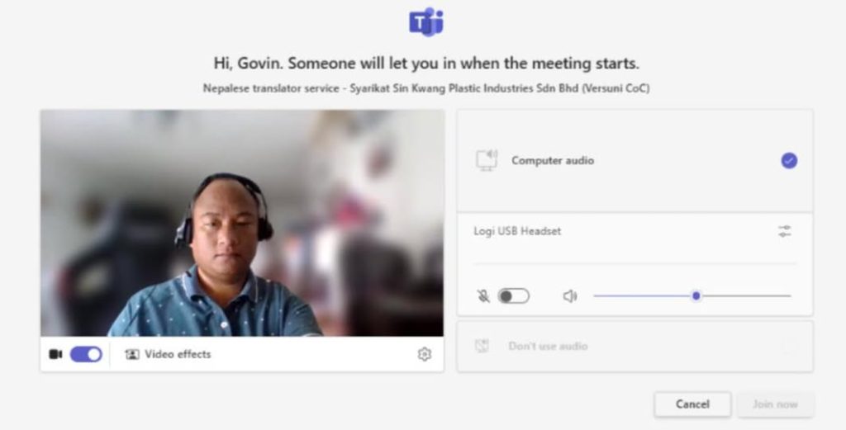Viewport: 846px width, 430px height.
Task: Click the muted microphone icon
Action: coord(483,295)
